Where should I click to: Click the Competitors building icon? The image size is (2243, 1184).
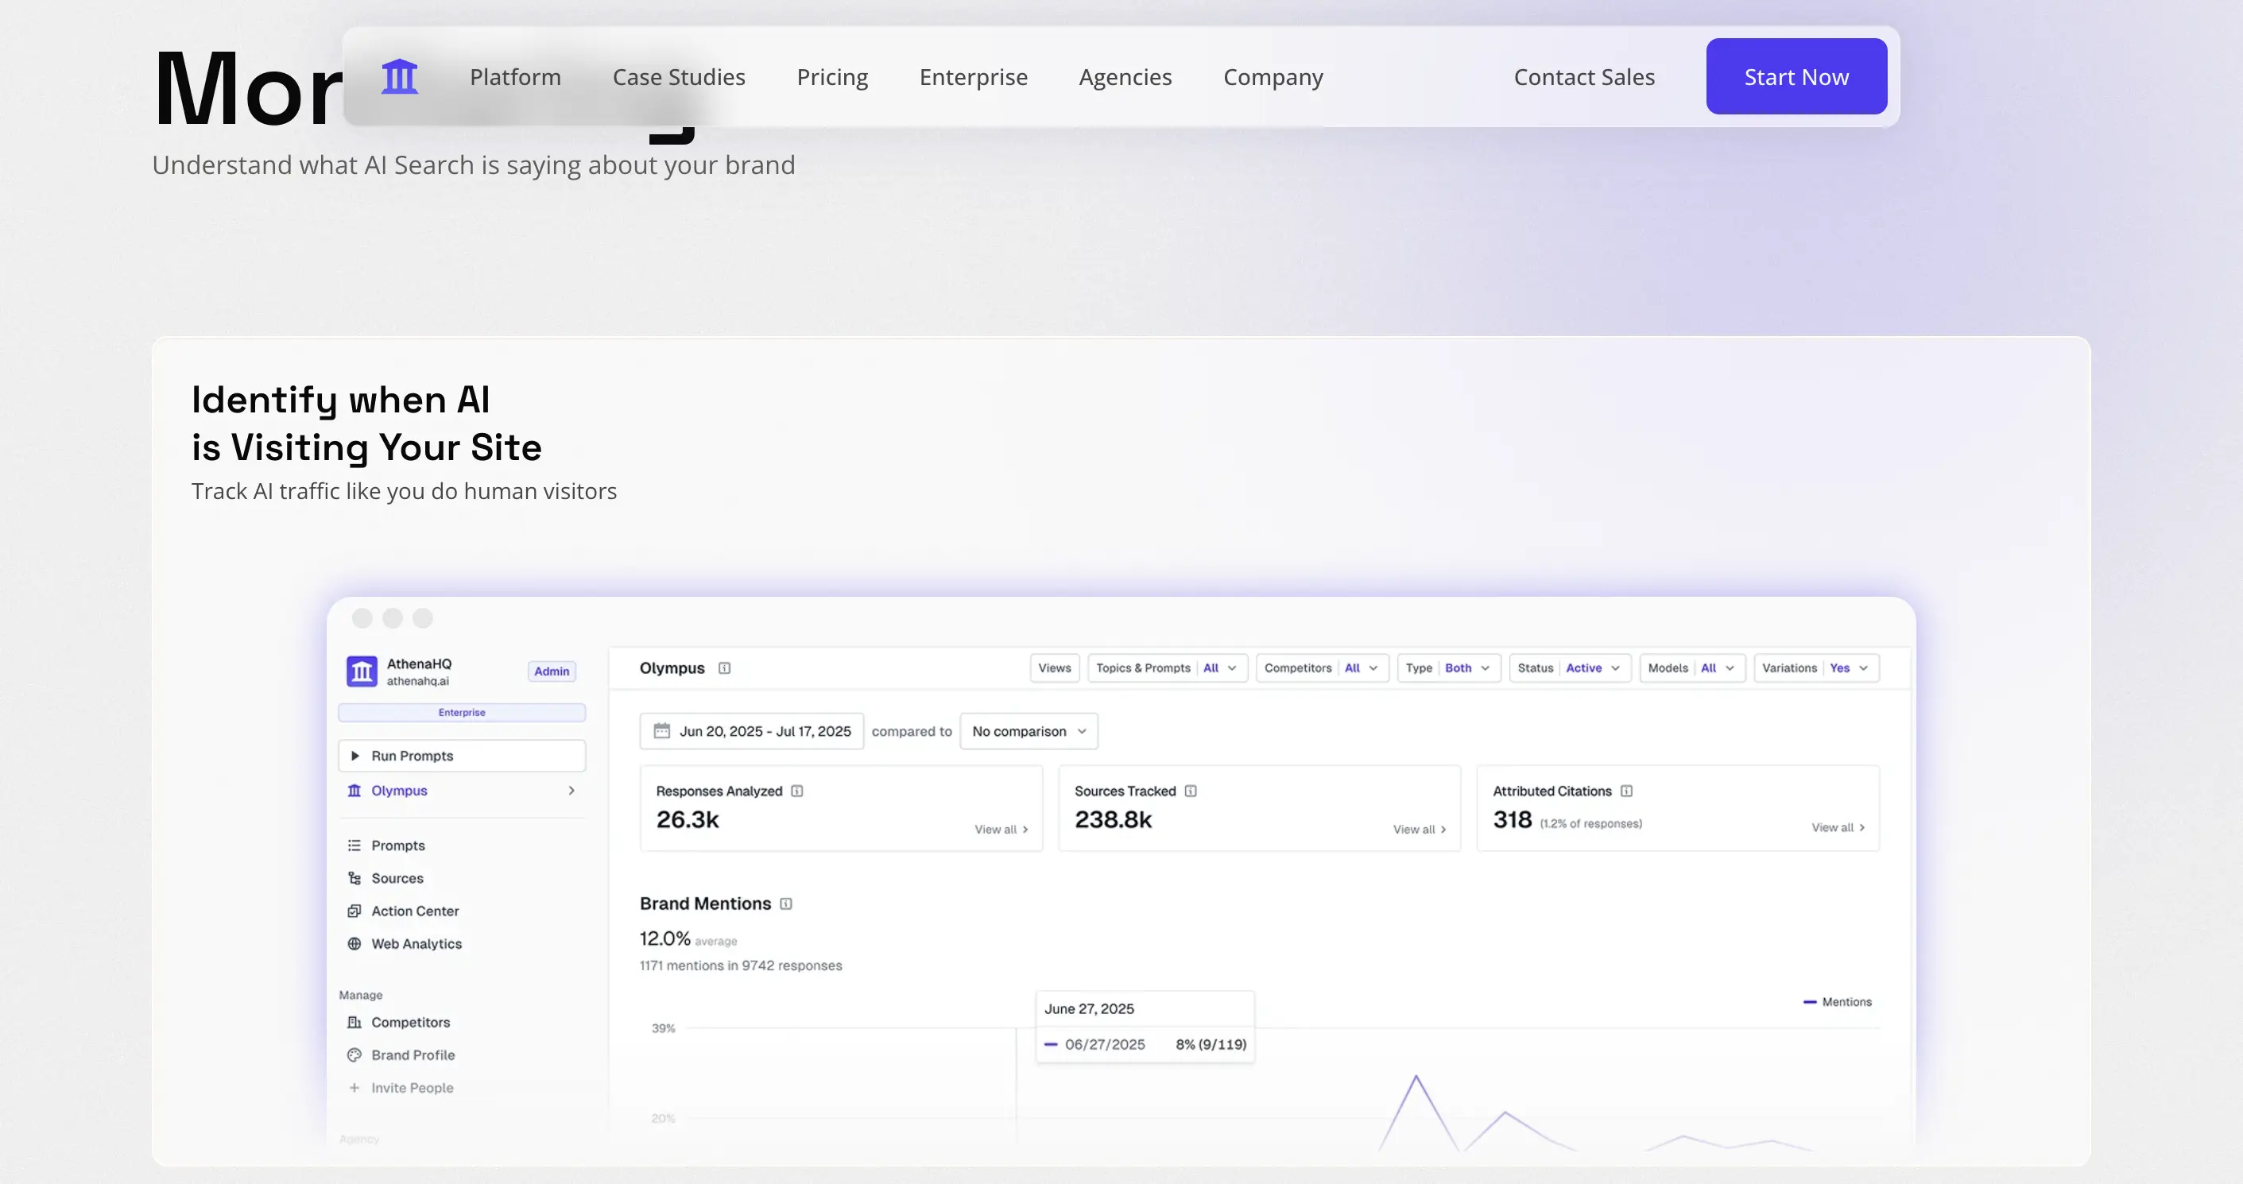click(x=354, y=1022)
